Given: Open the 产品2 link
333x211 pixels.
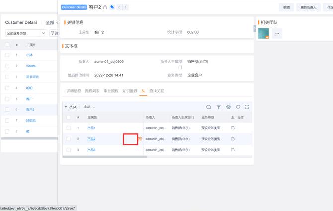Looking at the screenshot, I should 91,139.
